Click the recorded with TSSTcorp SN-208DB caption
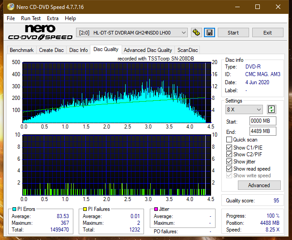The image size is (292, 240). click(x=156, y=59)
